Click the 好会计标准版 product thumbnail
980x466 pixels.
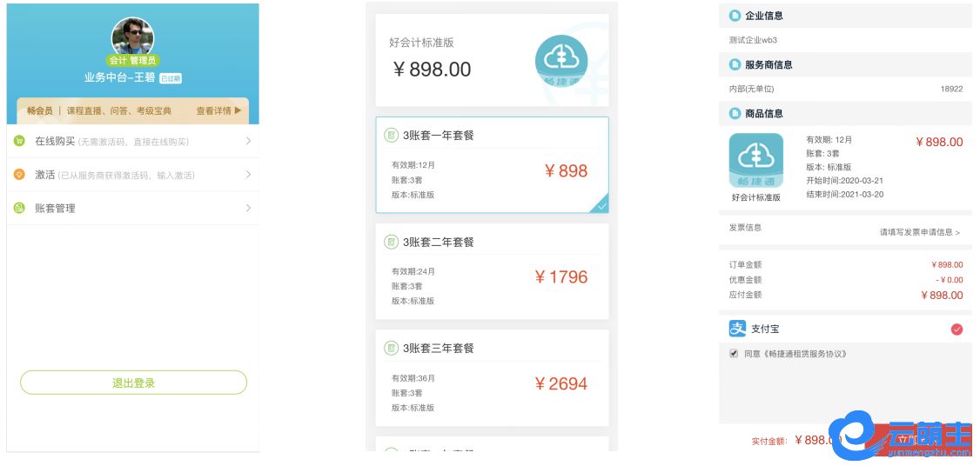(x=755, y=161)
